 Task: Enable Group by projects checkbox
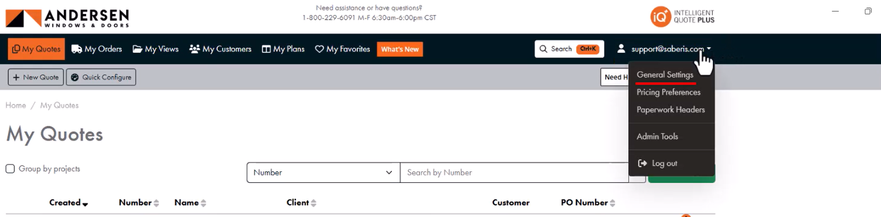(10, 169)
